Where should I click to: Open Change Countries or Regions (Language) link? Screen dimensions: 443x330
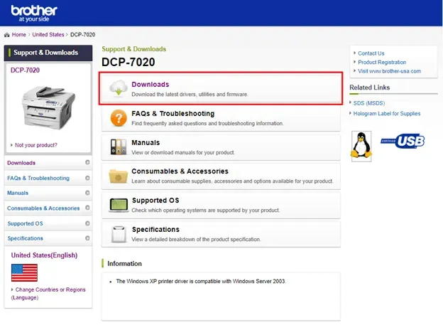[48, 294]
